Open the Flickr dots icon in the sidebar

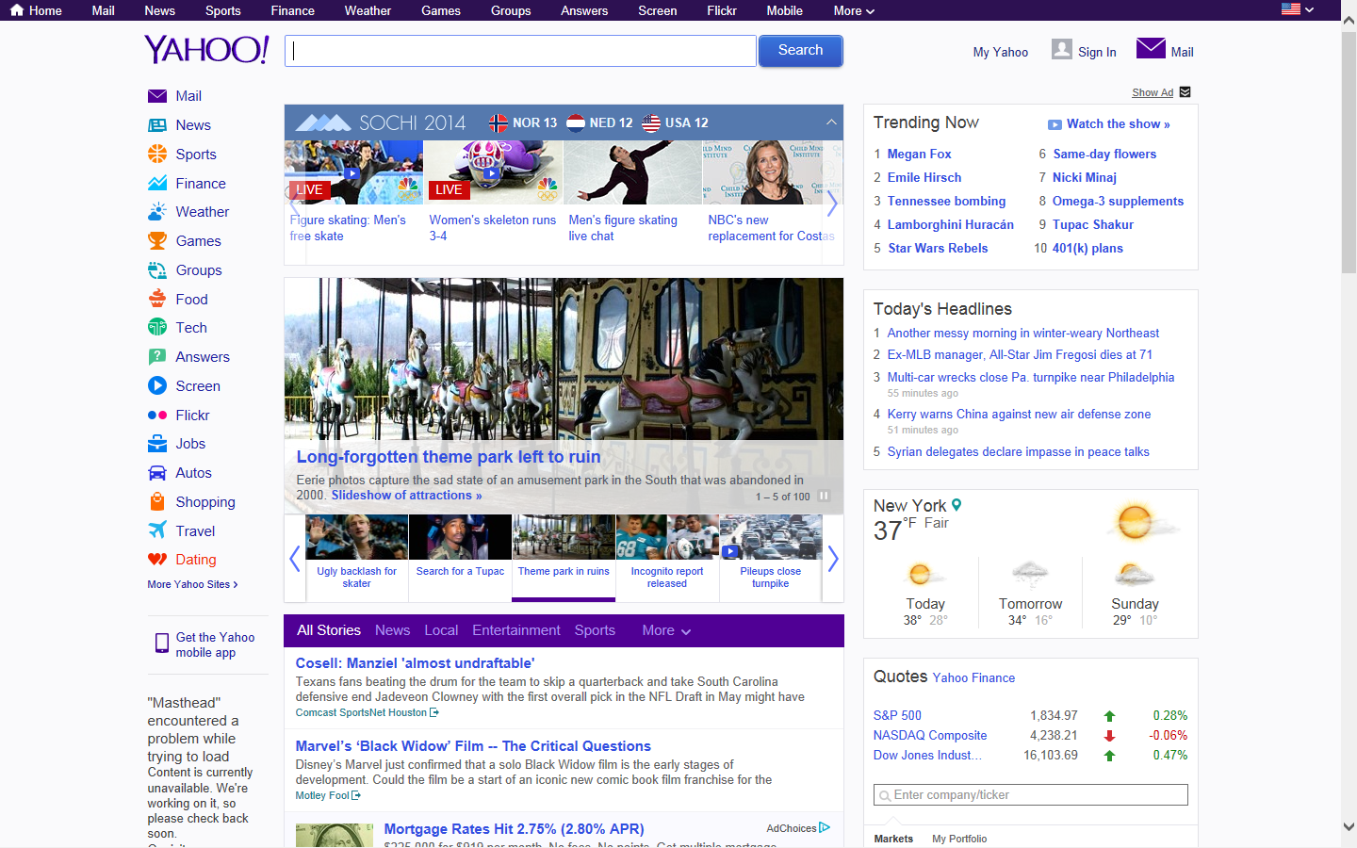pyautogui.click(x=157, y=416)
